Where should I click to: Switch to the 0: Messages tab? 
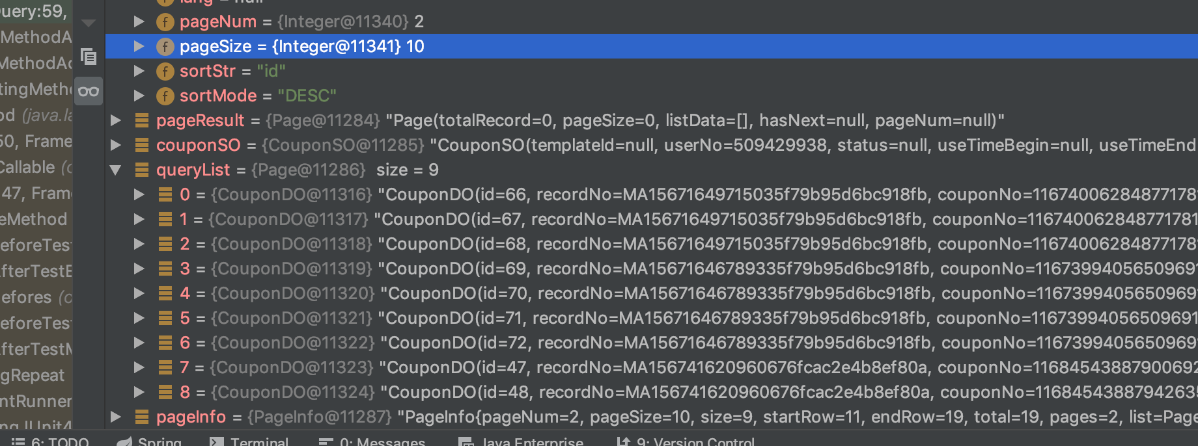click(372, 441)
